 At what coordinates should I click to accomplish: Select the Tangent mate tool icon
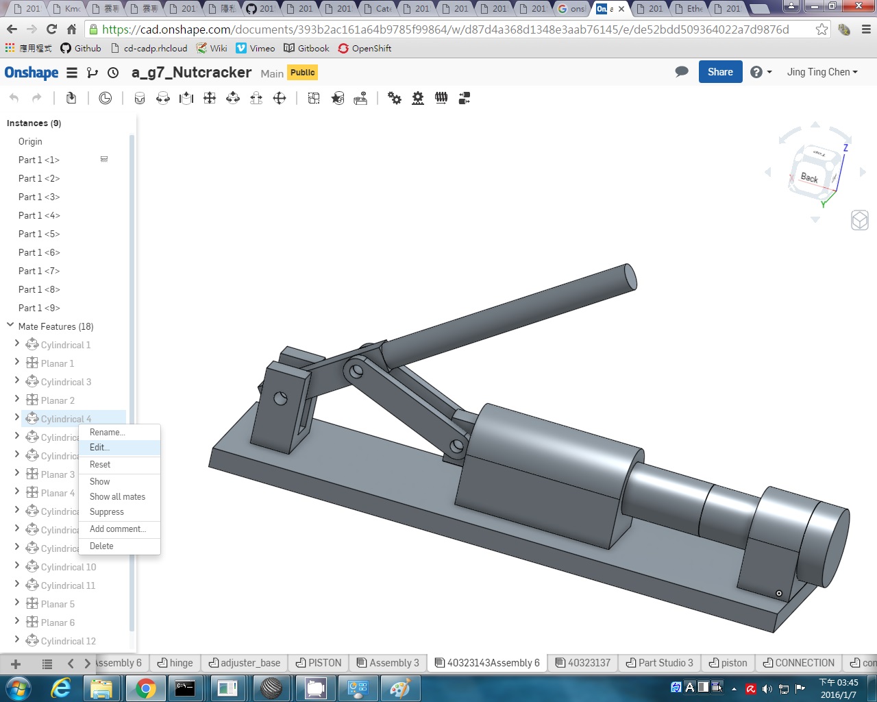coord(360,98)
